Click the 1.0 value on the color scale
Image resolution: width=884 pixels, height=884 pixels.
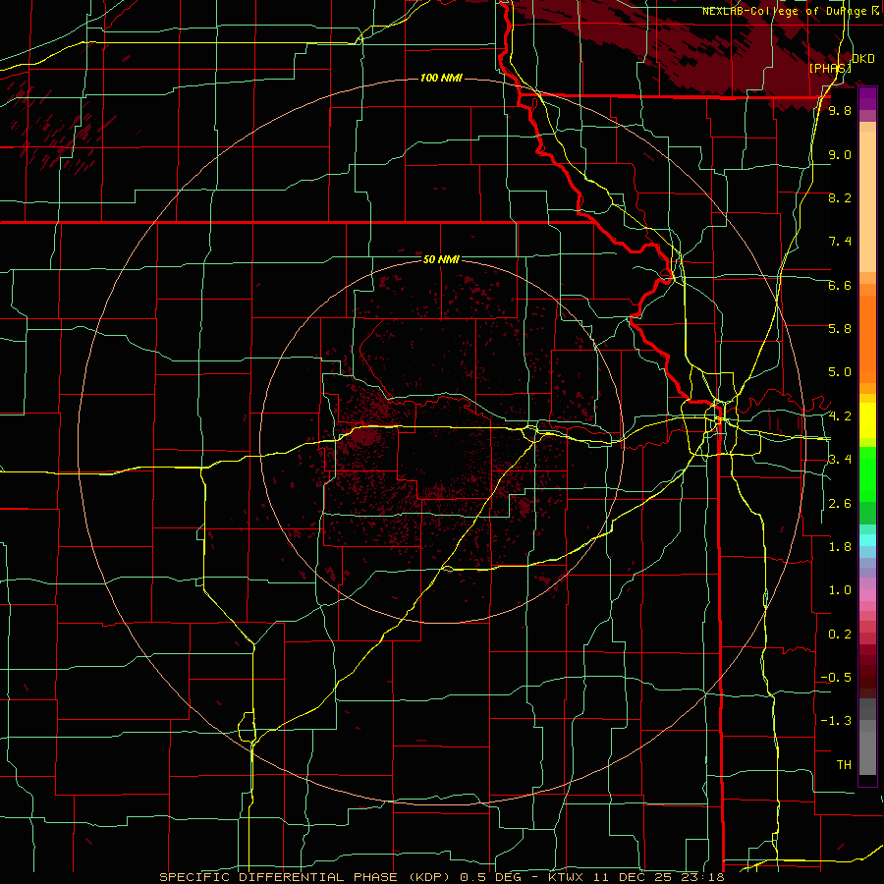coord(840,590)
